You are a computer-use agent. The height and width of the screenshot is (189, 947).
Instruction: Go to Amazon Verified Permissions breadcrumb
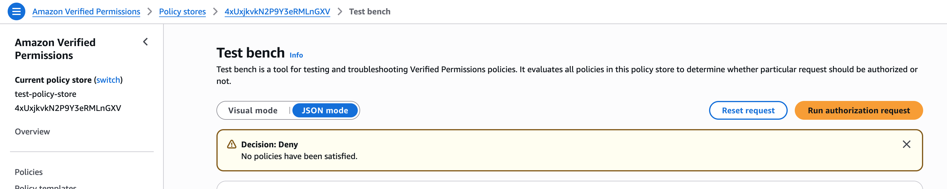pyautogui.click(x=86, y=12)
